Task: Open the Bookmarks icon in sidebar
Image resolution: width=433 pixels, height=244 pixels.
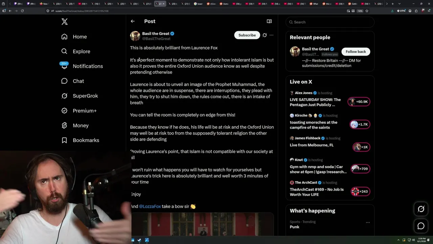Action: (x=64, y=140)
